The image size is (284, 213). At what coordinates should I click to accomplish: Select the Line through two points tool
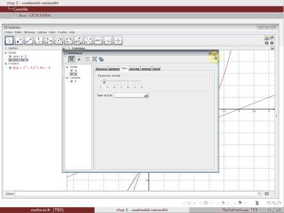[x=29, y=41]
